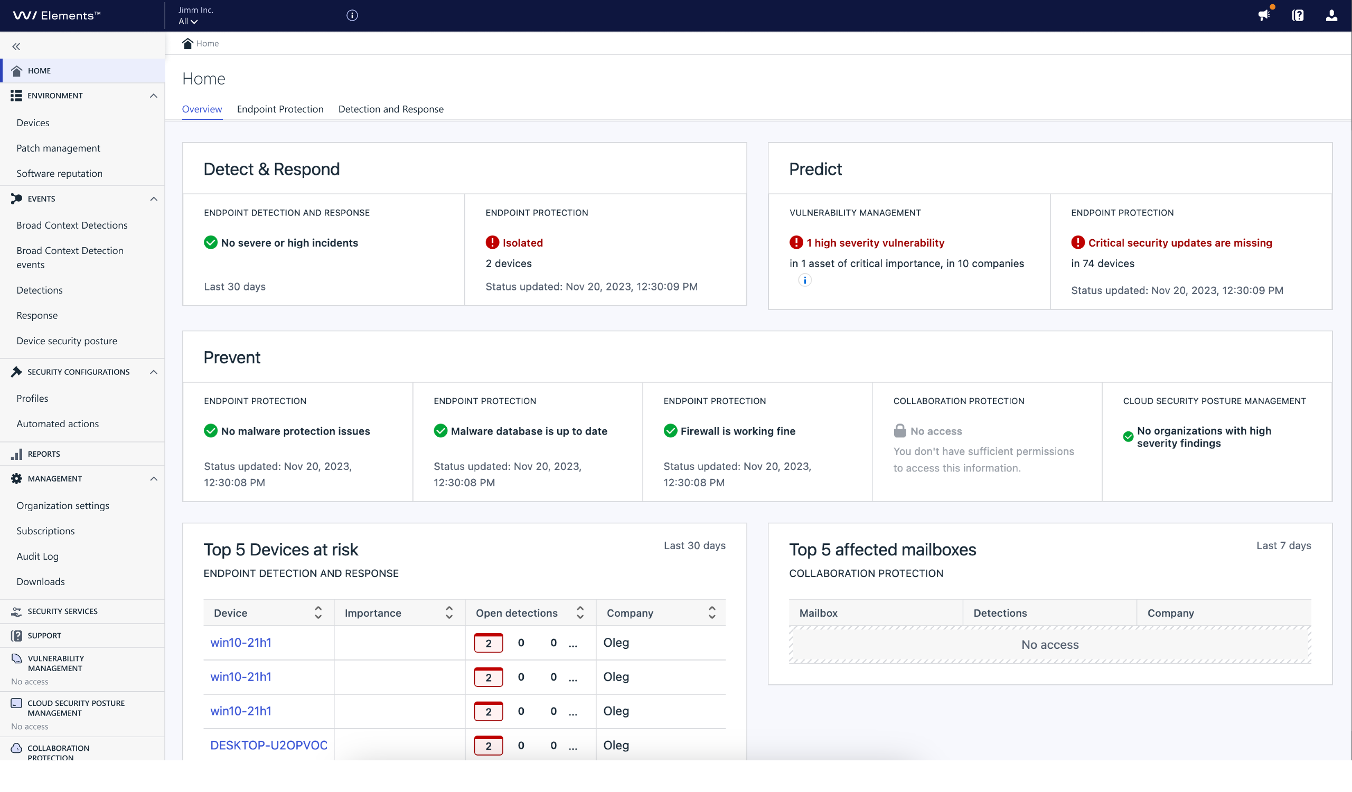
Task: Click the Reports bar chart icon
Action: (16, 454)
